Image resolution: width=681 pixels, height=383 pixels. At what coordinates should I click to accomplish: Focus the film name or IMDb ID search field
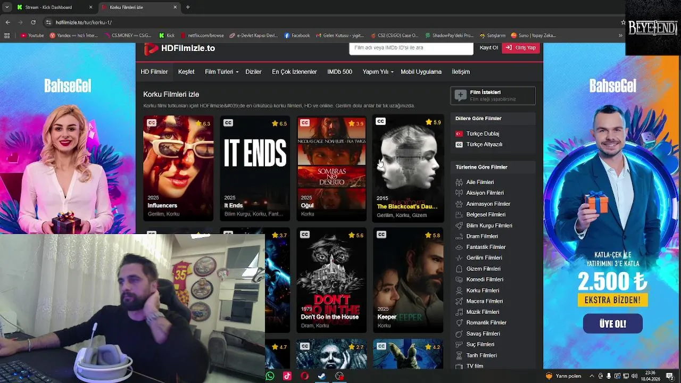411,48
